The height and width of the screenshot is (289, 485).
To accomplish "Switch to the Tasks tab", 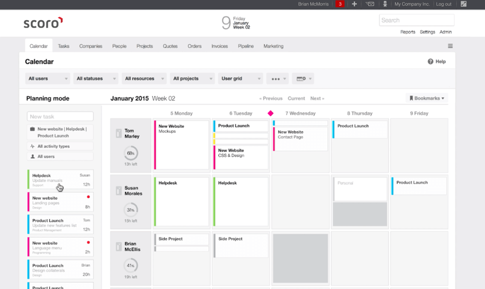I will tap(64, 46).
